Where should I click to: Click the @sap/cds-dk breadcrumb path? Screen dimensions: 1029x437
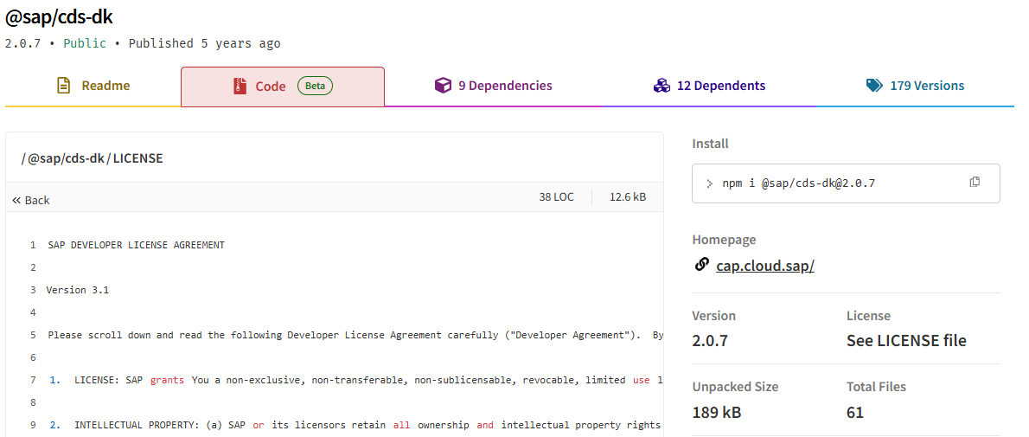coord(66,158)
